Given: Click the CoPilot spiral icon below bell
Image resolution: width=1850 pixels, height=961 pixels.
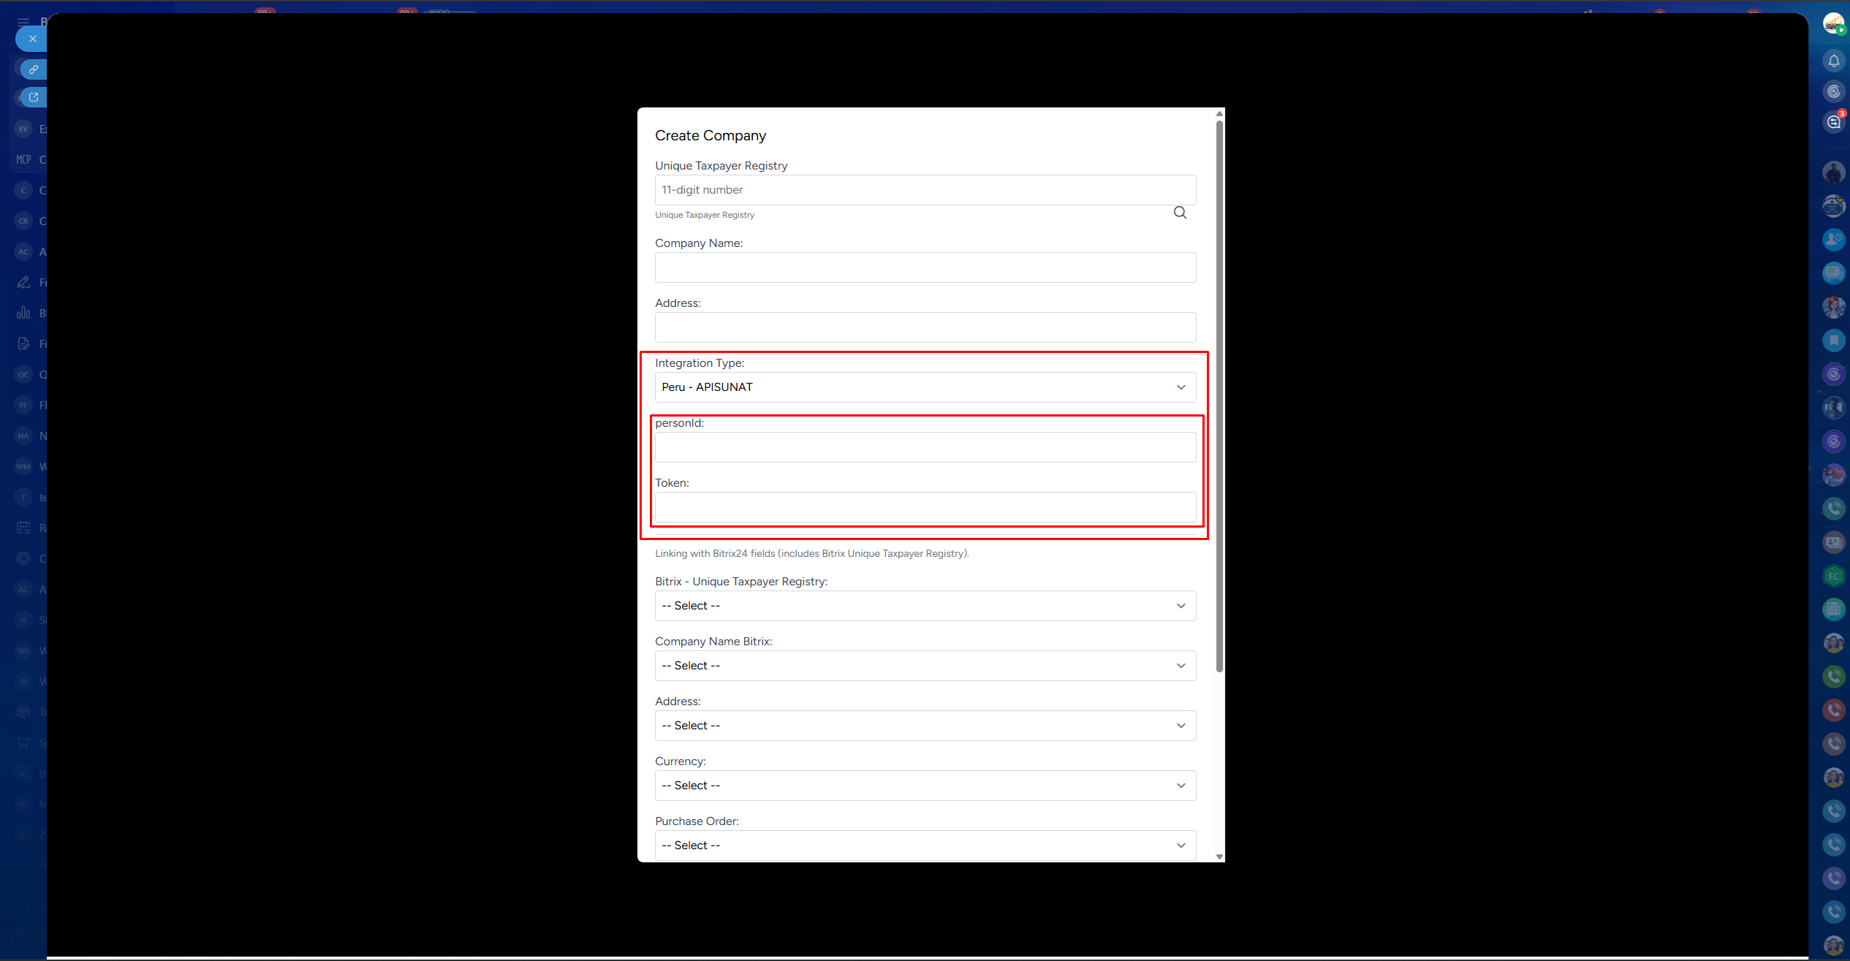Looking at the screenshot, I should click(1833, 91).
